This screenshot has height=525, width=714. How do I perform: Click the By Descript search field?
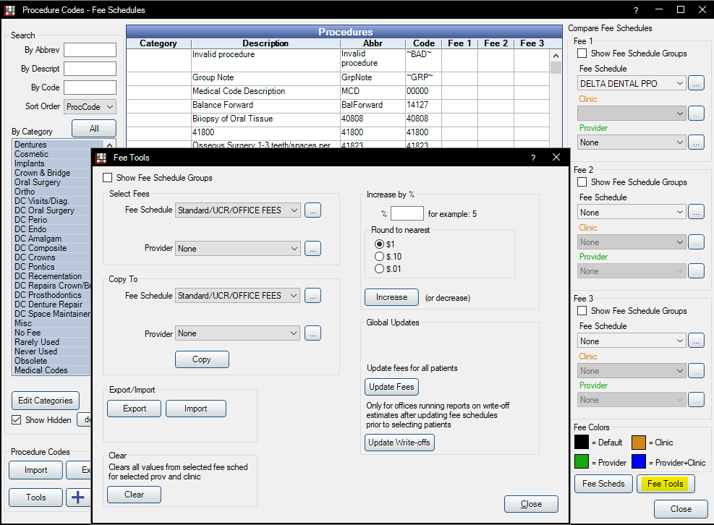click(90, 69)
